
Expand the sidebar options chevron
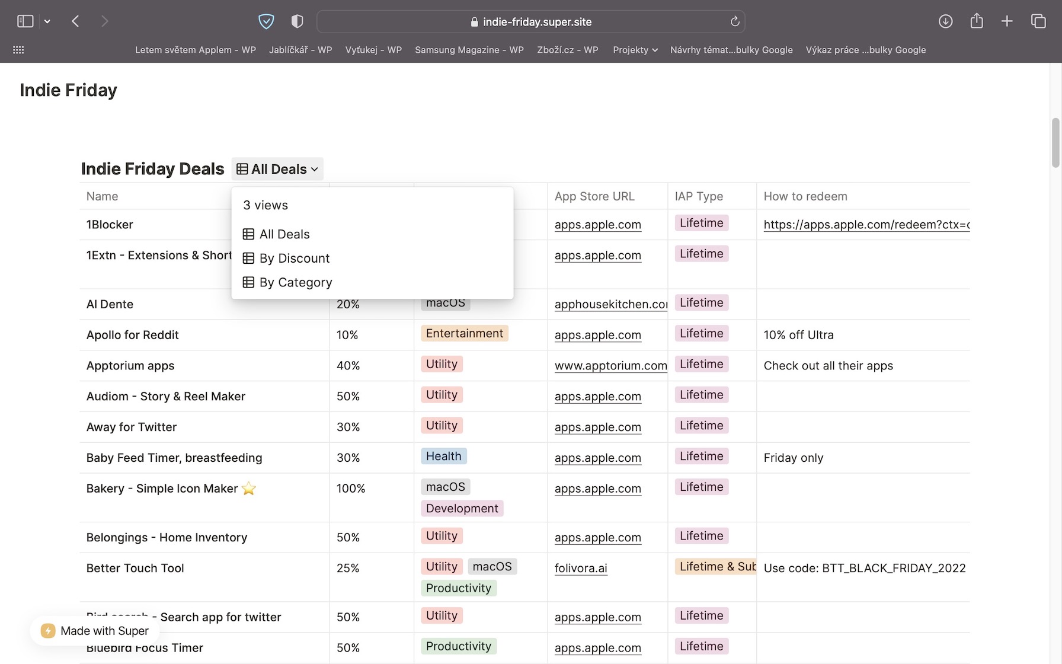tap(47, 21)
